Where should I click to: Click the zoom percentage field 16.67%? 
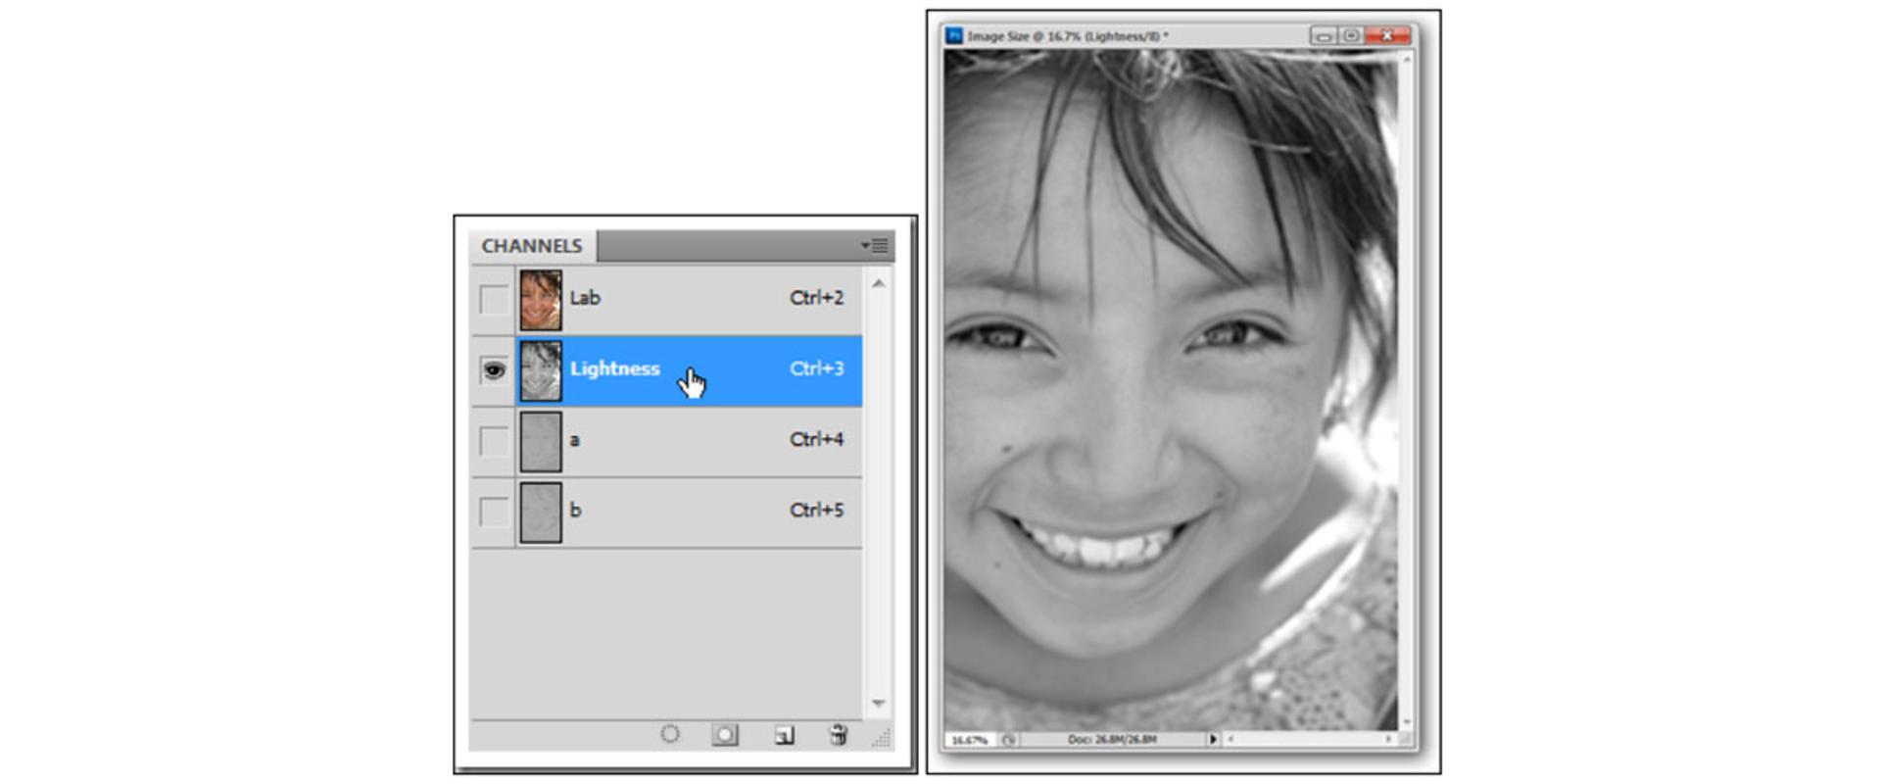pos(970,740)
